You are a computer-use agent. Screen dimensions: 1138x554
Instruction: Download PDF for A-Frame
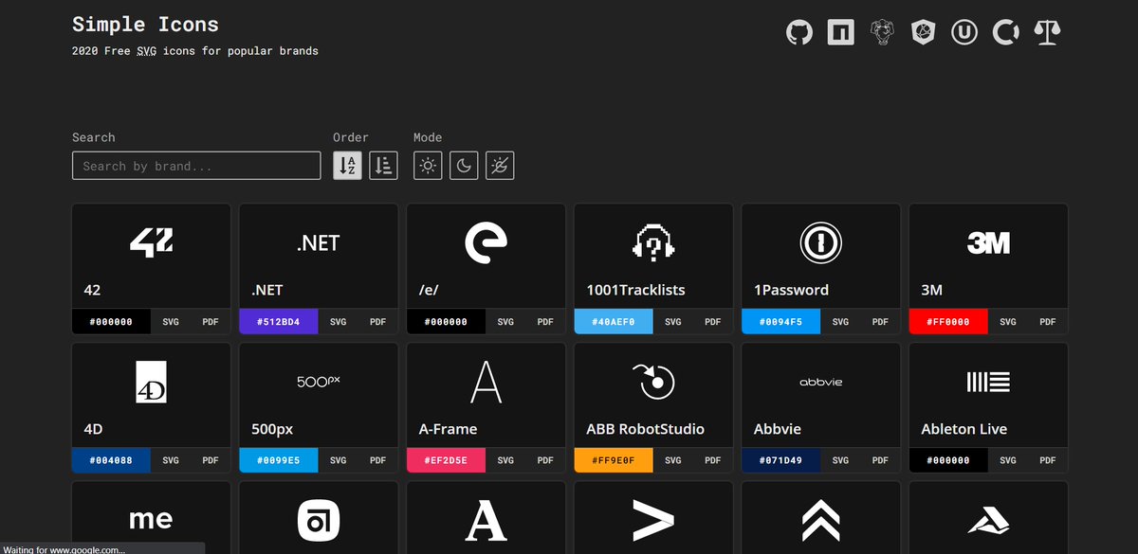tap(545, 460)
